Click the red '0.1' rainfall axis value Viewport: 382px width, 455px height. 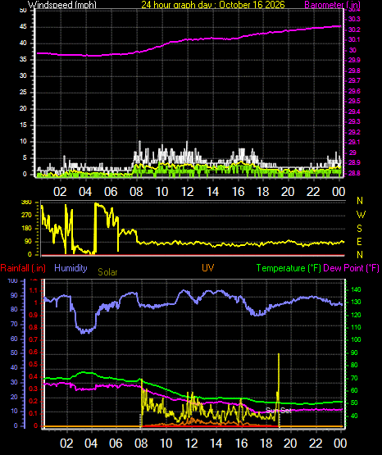[34, 414]
